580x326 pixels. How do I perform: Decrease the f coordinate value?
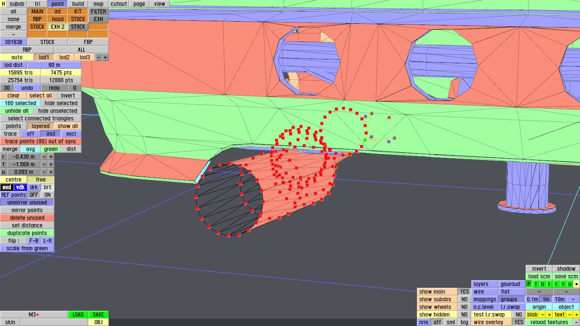pyautogui.click(x=44, y=164)
